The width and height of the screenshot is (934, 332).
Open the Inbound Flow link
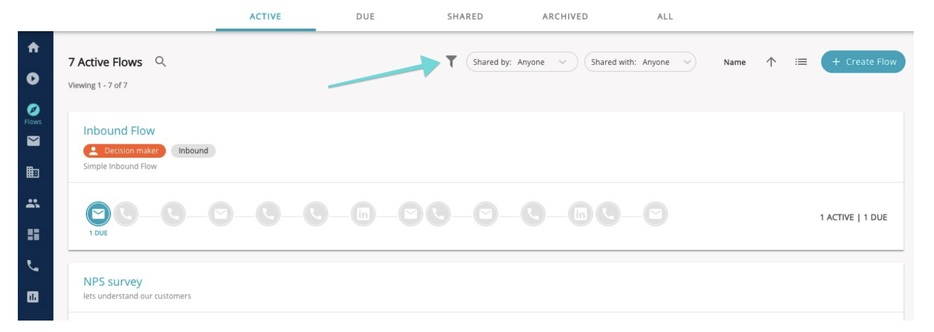[119, 130]
